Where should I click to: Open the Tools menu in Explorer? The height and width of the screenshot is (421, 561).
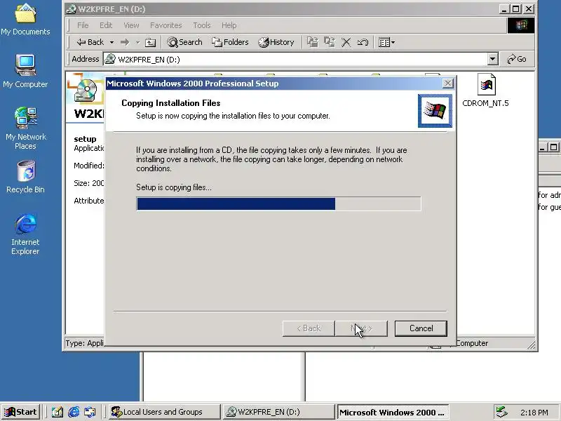[x=202, y=25]
